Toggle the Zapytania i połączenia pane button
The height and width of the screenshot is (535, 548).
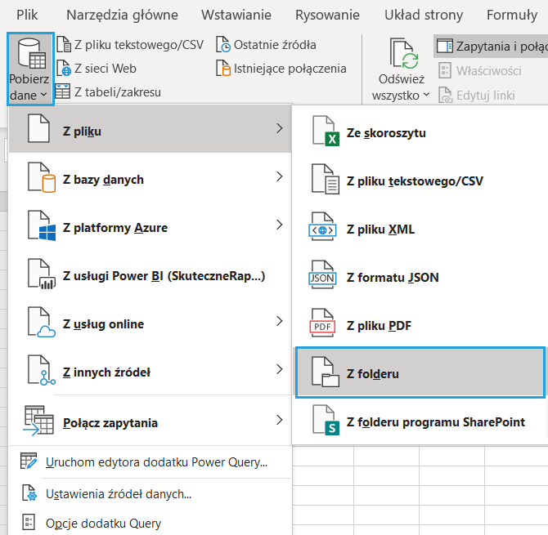click(490, 46)
